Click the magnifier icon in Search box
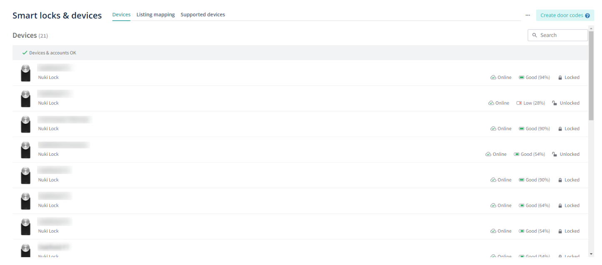The height and width of the screenshot is (265, 602). pyautogui.click(x=535, y=35)
